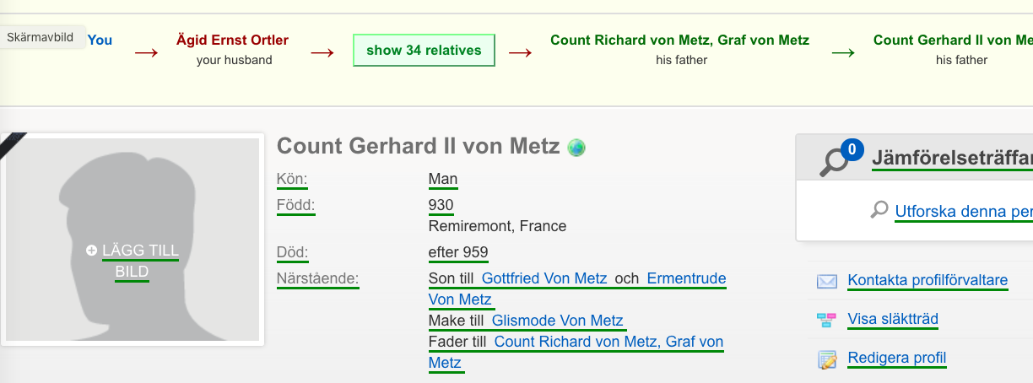Select Visa släktträd

[893, 320]
